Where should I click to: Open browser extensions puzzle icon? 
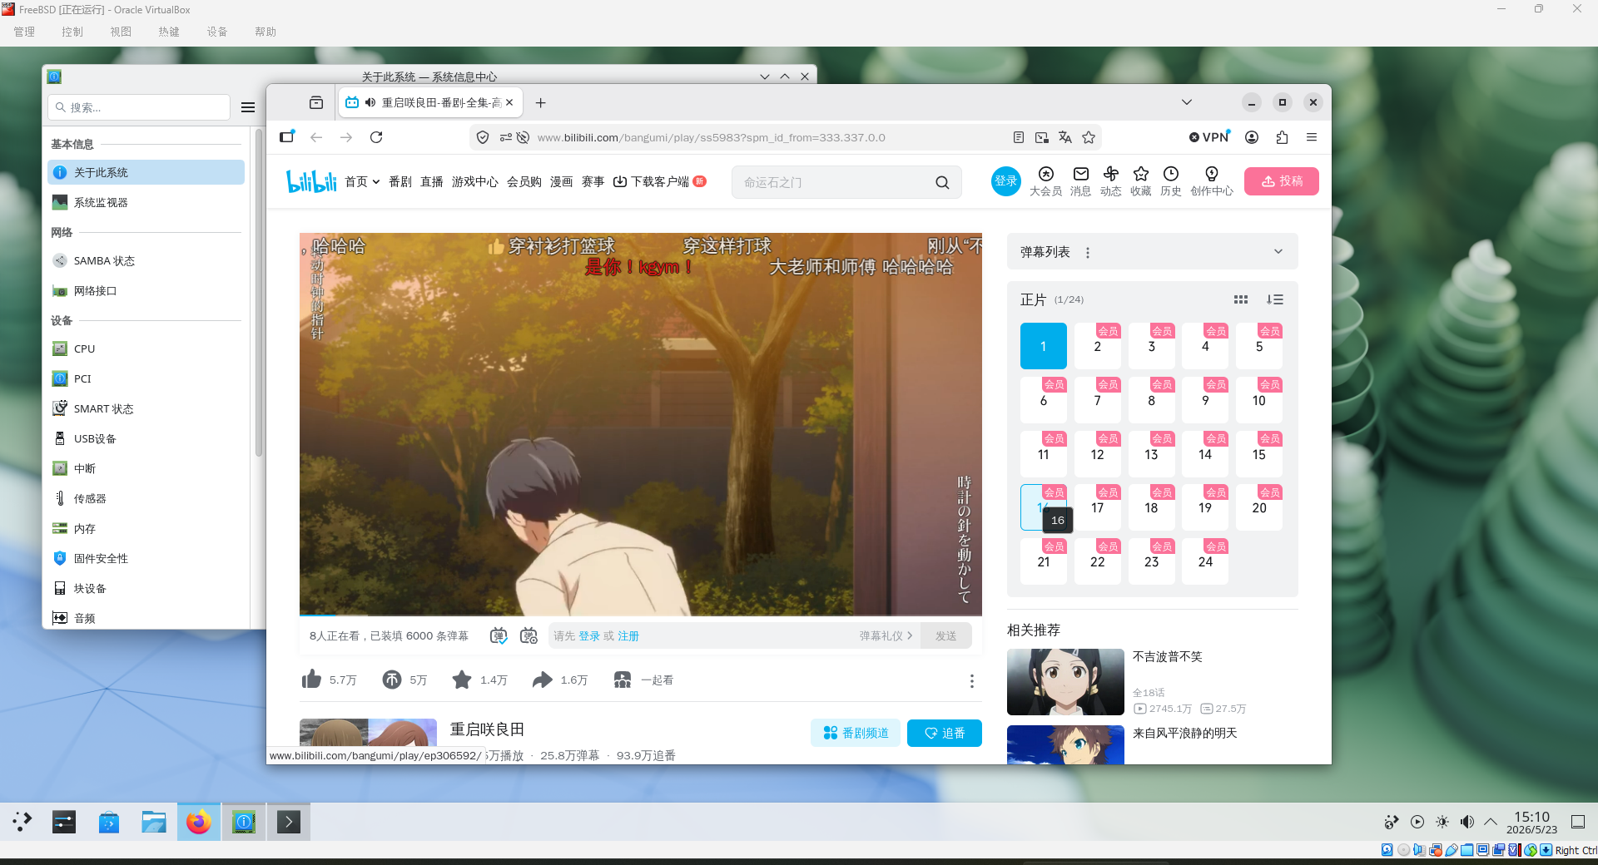click(1282, 137)
